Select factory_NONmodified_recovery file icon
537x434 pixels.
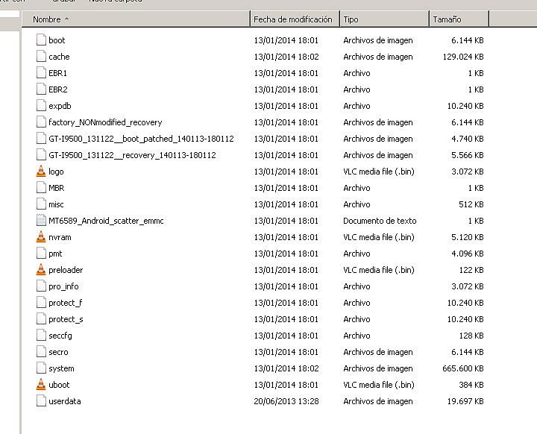pyautogui.click(x=41, y=122)
